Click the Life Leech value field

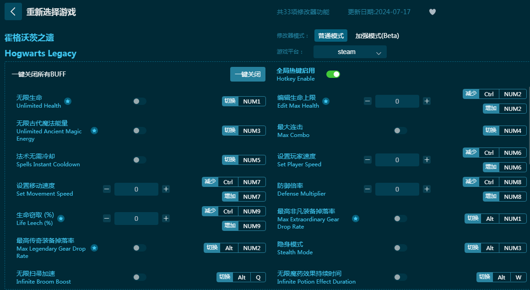[x=136, y=219]
